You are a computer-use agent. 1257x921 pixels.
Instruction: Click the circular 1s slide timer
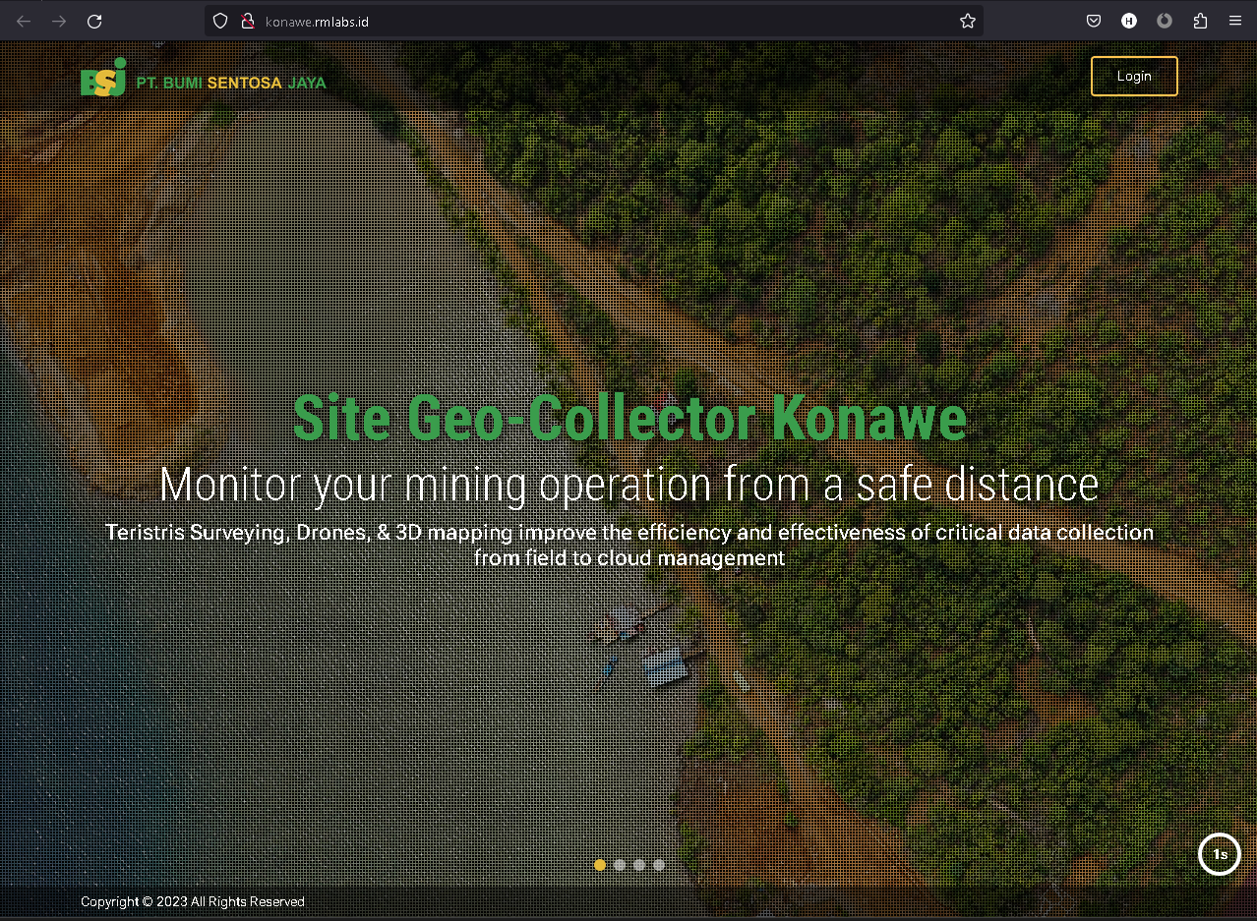[x=1219, y=854]
